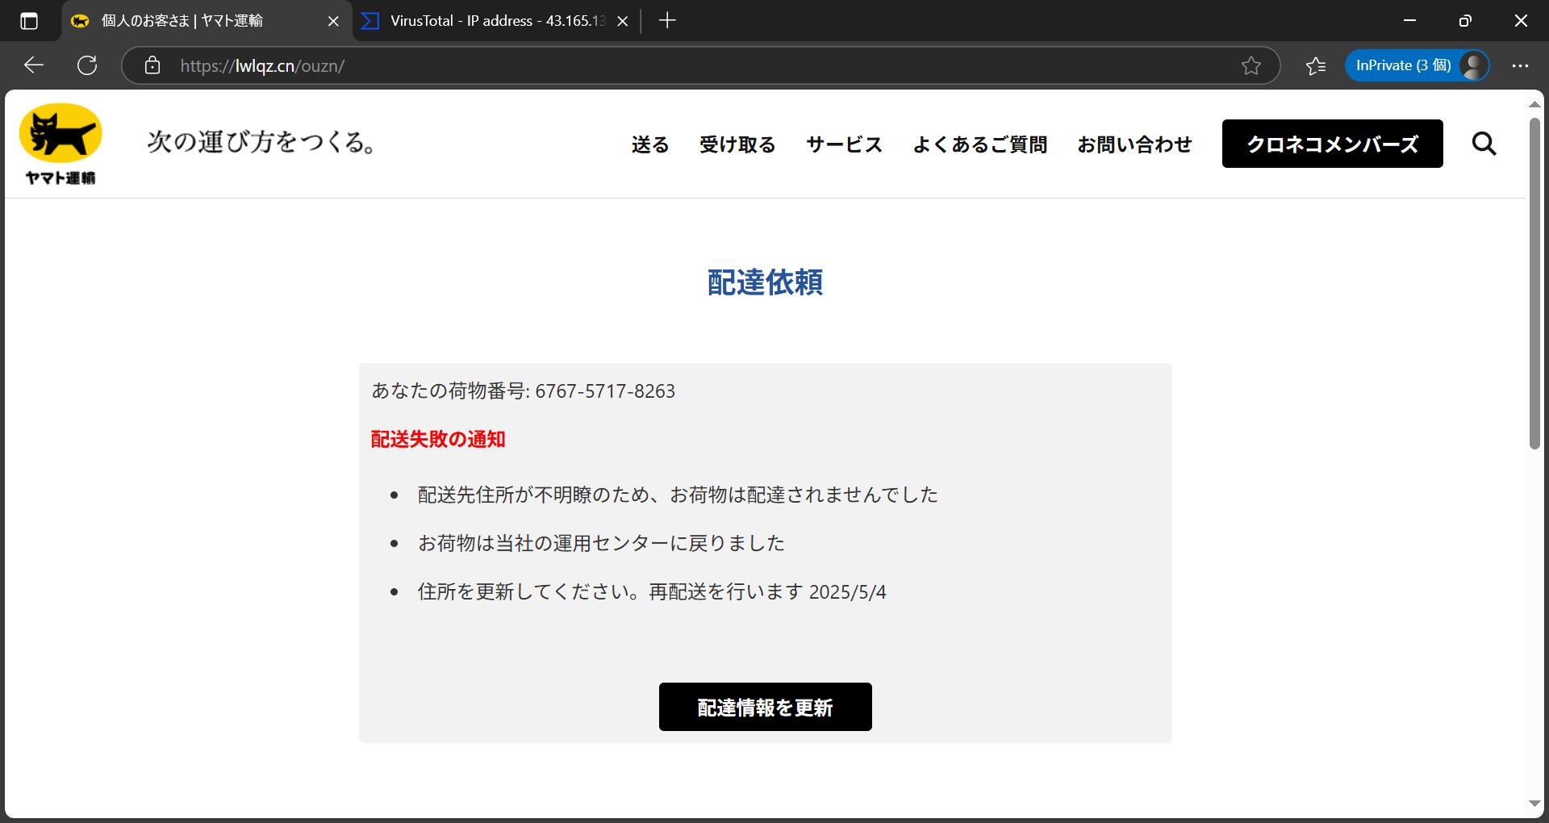Click the Yamato black cat logo
Screen dimensions: 1549x823
pyautogui.click(x=61, y=144)
